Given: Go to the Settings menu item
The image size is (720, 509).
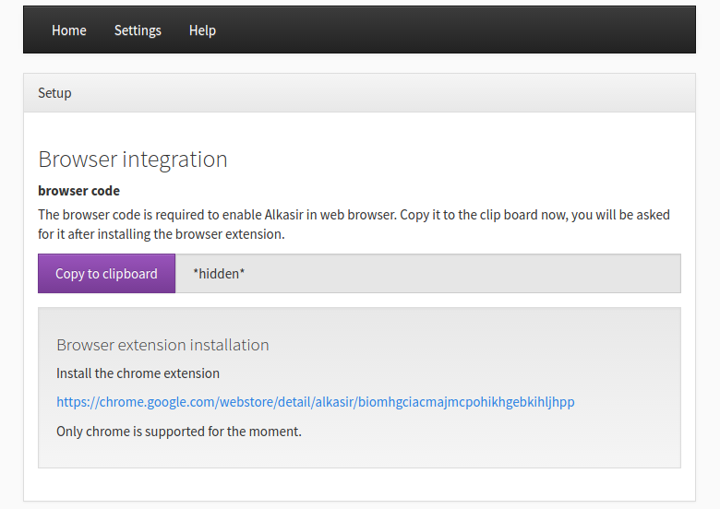Looking at the screenshot, I should click(x=138, y=30).
